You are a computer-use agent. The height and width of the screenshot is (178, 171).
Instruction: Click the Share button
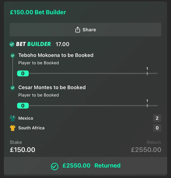(85, 30)
